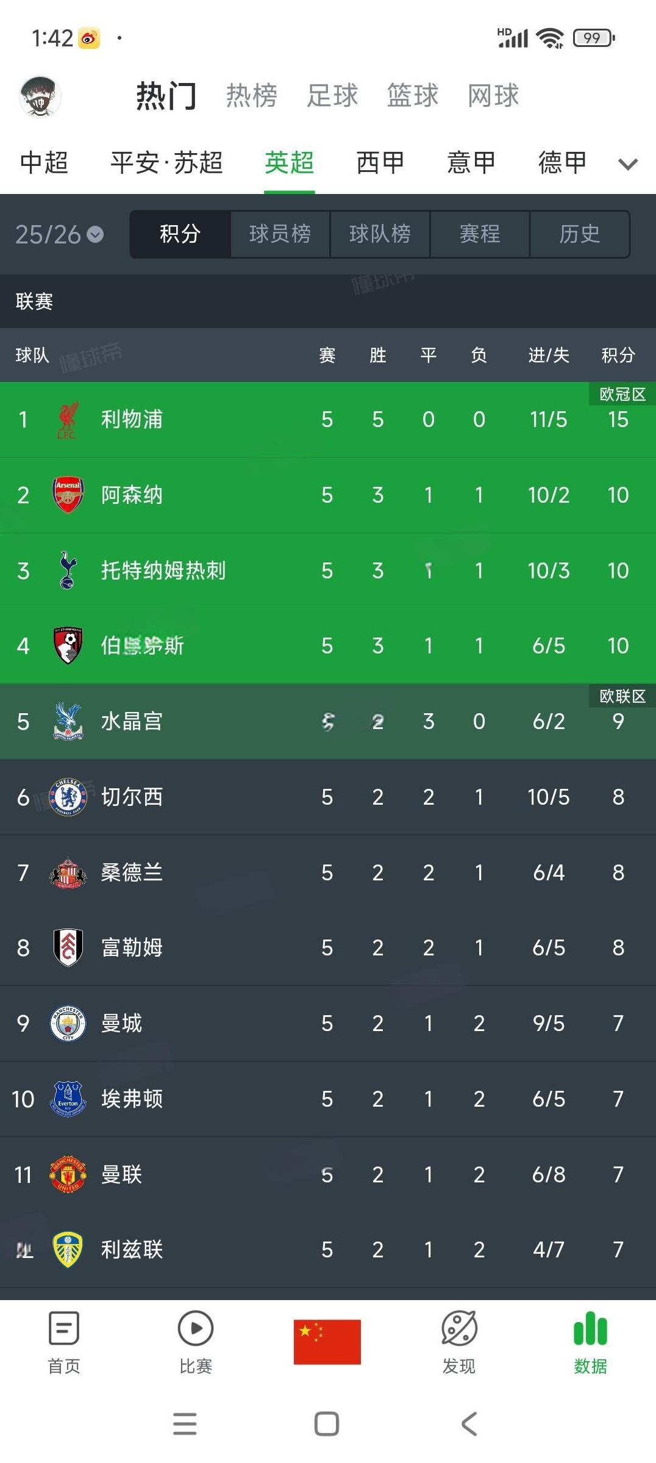Open the 25/26 season dropdown
This screenshot has width=656, height=1463.
click(59, 234)
